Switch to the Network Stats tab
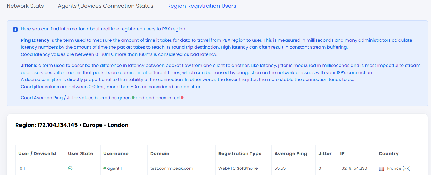 (x=25, y=6)
